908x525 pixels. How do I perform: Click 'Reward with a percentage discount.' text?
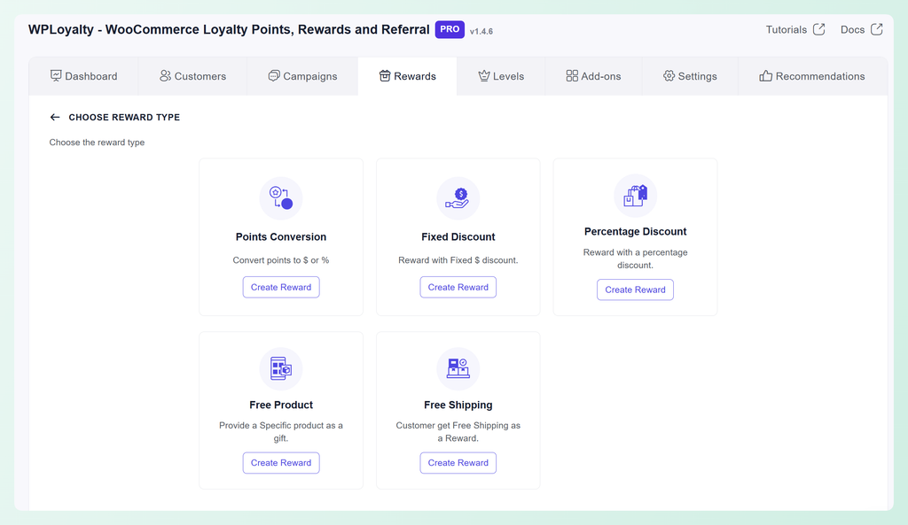click(x=635, y=259)
